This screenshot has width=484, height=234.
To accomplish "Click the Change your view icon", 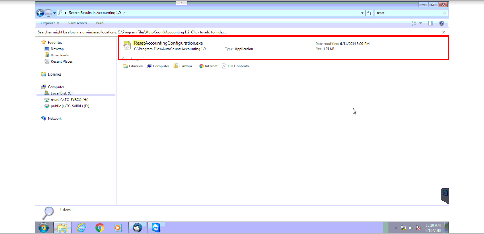I will coord(414,23).
